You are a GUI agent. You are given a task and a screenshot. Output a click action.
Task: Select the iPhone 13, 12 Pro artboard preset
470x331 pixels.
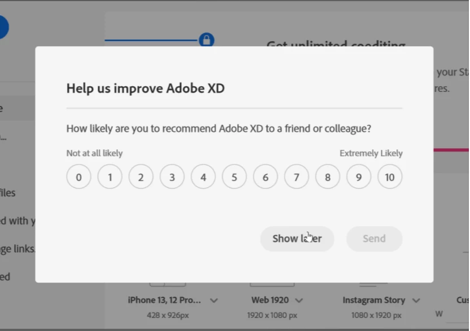[164, 300]
